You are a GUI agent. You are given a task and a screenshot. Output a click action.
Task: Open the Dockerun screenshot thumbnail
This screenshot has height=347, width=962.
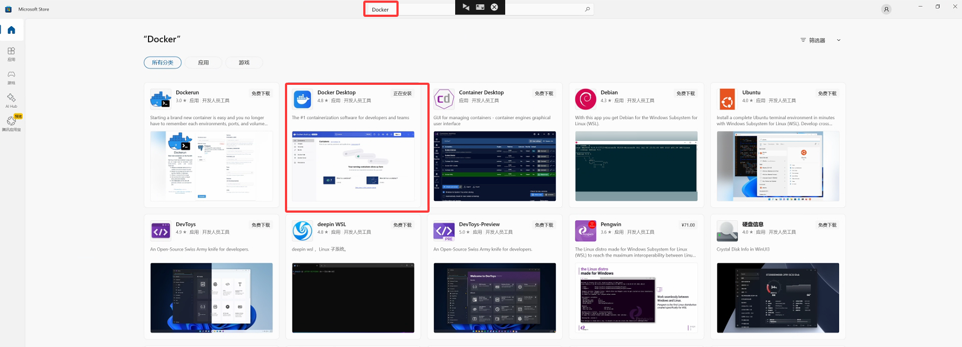tap(212, 166)
